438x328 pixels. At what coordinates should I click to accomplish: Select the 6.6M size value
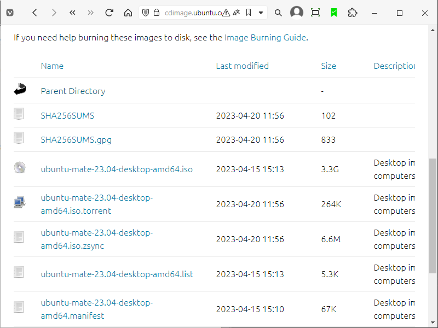click(x=331, y=239)
